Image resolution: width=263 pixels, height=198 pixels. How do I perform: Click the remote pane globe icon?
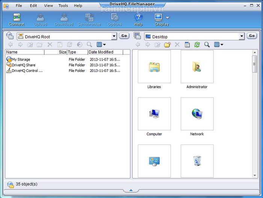click(x=10, y=36)
